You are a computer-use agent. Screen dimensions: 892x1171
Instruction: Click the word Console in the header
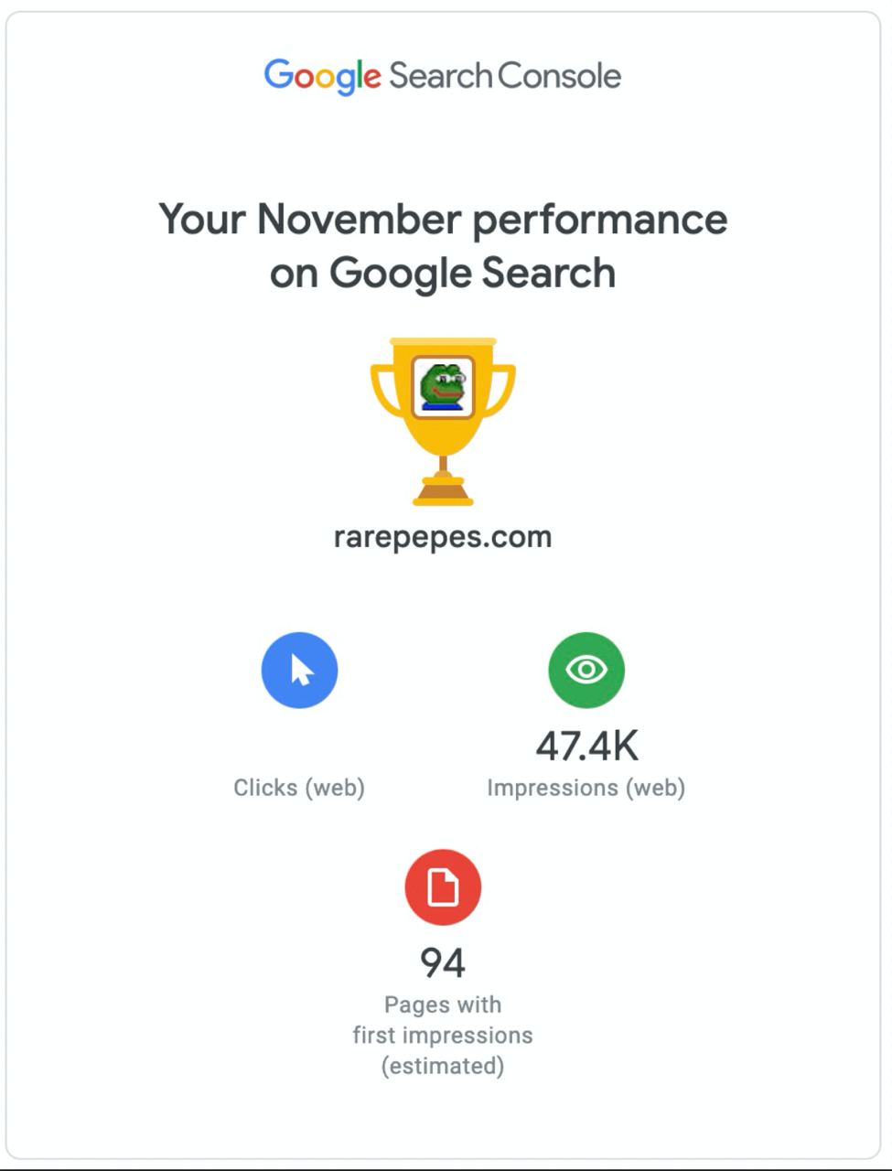[x=560, y=75]
